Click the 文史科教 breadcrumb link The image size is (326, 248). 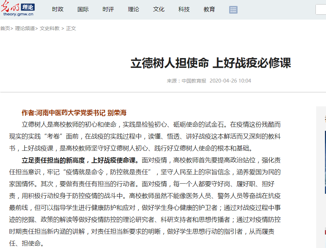click(x=49, y=28)
